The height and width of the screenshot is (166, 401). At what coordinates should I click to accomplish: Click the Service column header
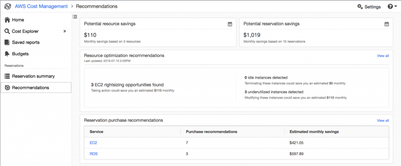pos(97,132)
